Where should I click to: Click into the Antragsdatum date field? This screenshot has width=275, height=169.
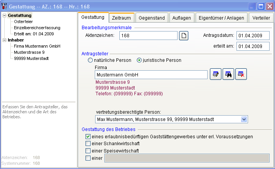tap(253, 36)
